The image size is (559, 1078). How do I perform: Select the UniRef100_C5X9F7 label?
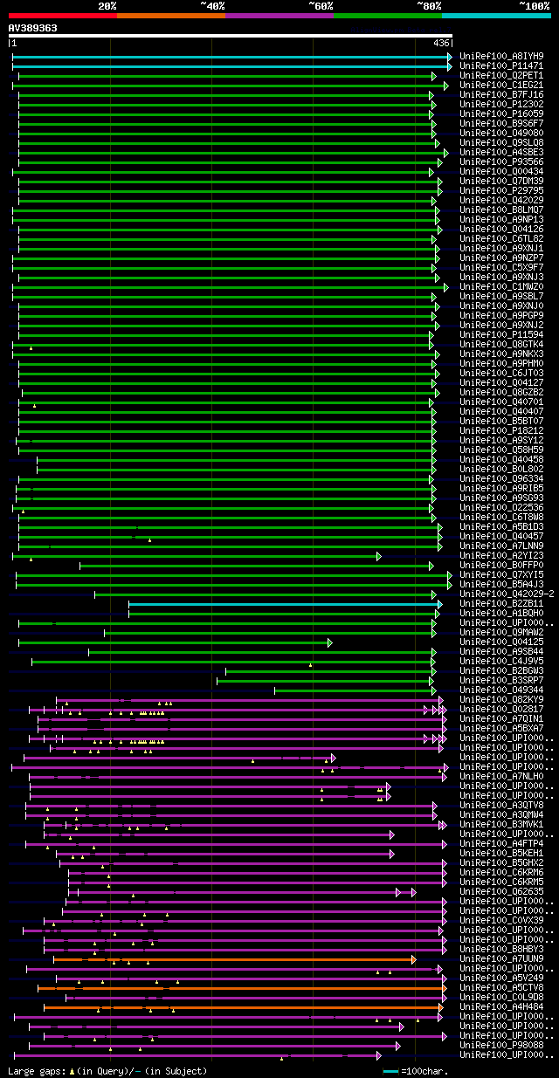pyautogui.click(x=503, y=267)
